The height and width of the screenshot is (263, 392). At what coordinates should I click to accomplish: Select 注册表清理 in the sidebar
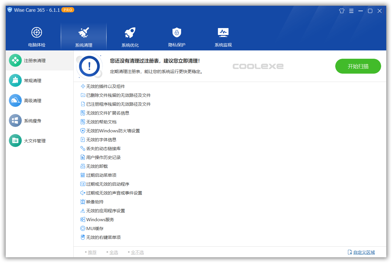click(40, 60)
